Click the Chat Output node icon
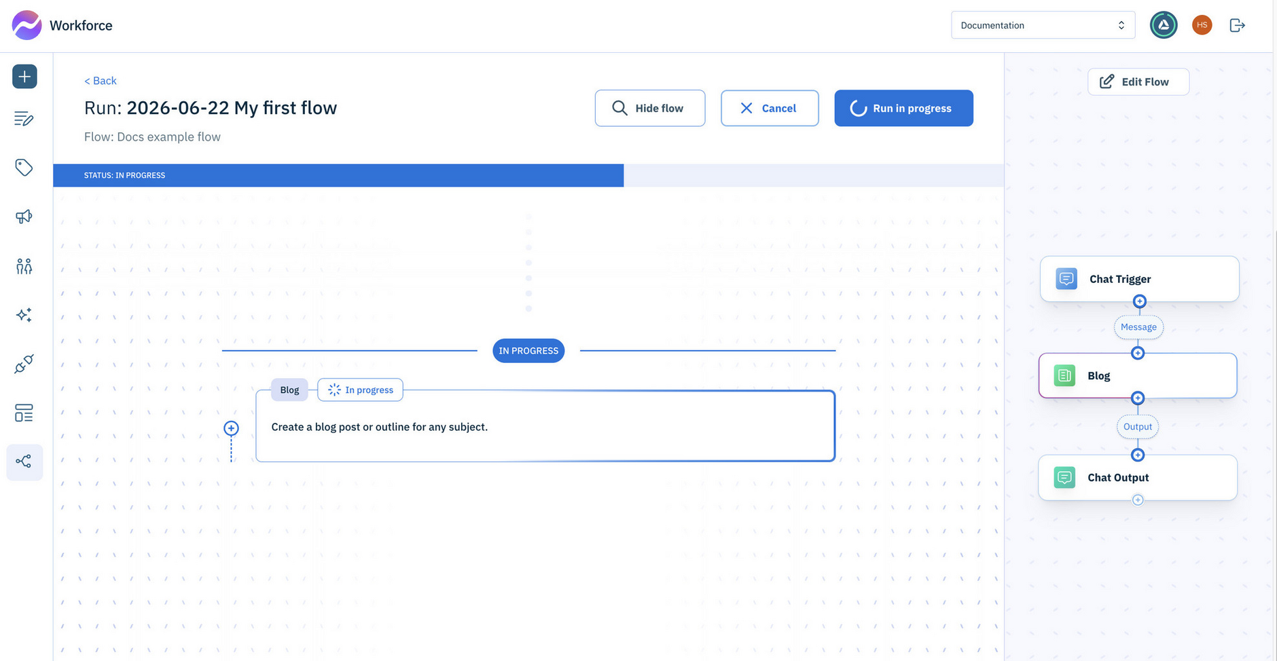 [1064, 478]
